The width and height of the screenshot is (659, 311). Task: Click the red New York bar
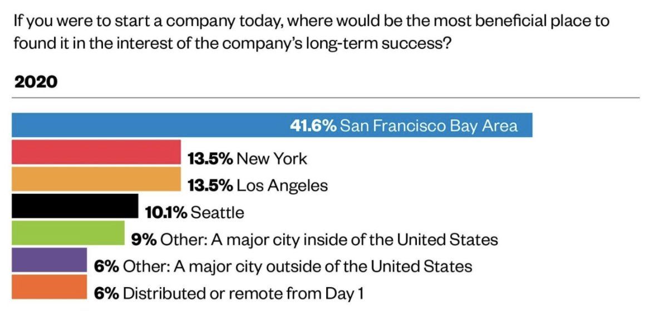point(96,152)
